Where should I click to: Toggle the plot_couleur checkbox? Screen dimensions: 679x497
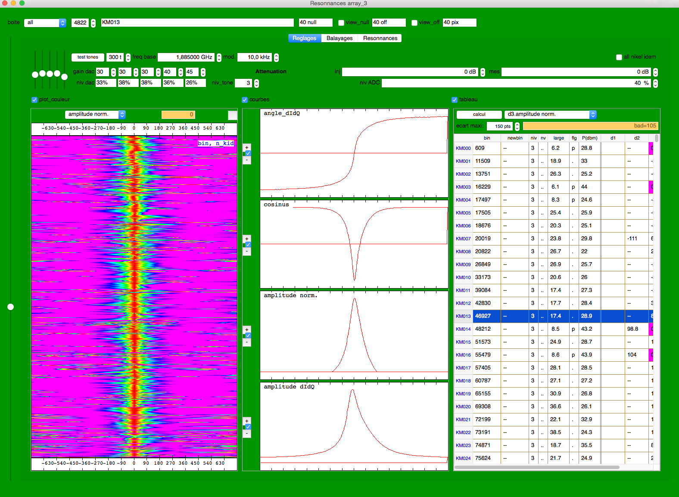click(x=34, y=100)
